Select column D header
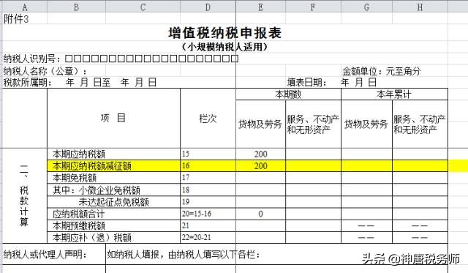 [208, 7]
